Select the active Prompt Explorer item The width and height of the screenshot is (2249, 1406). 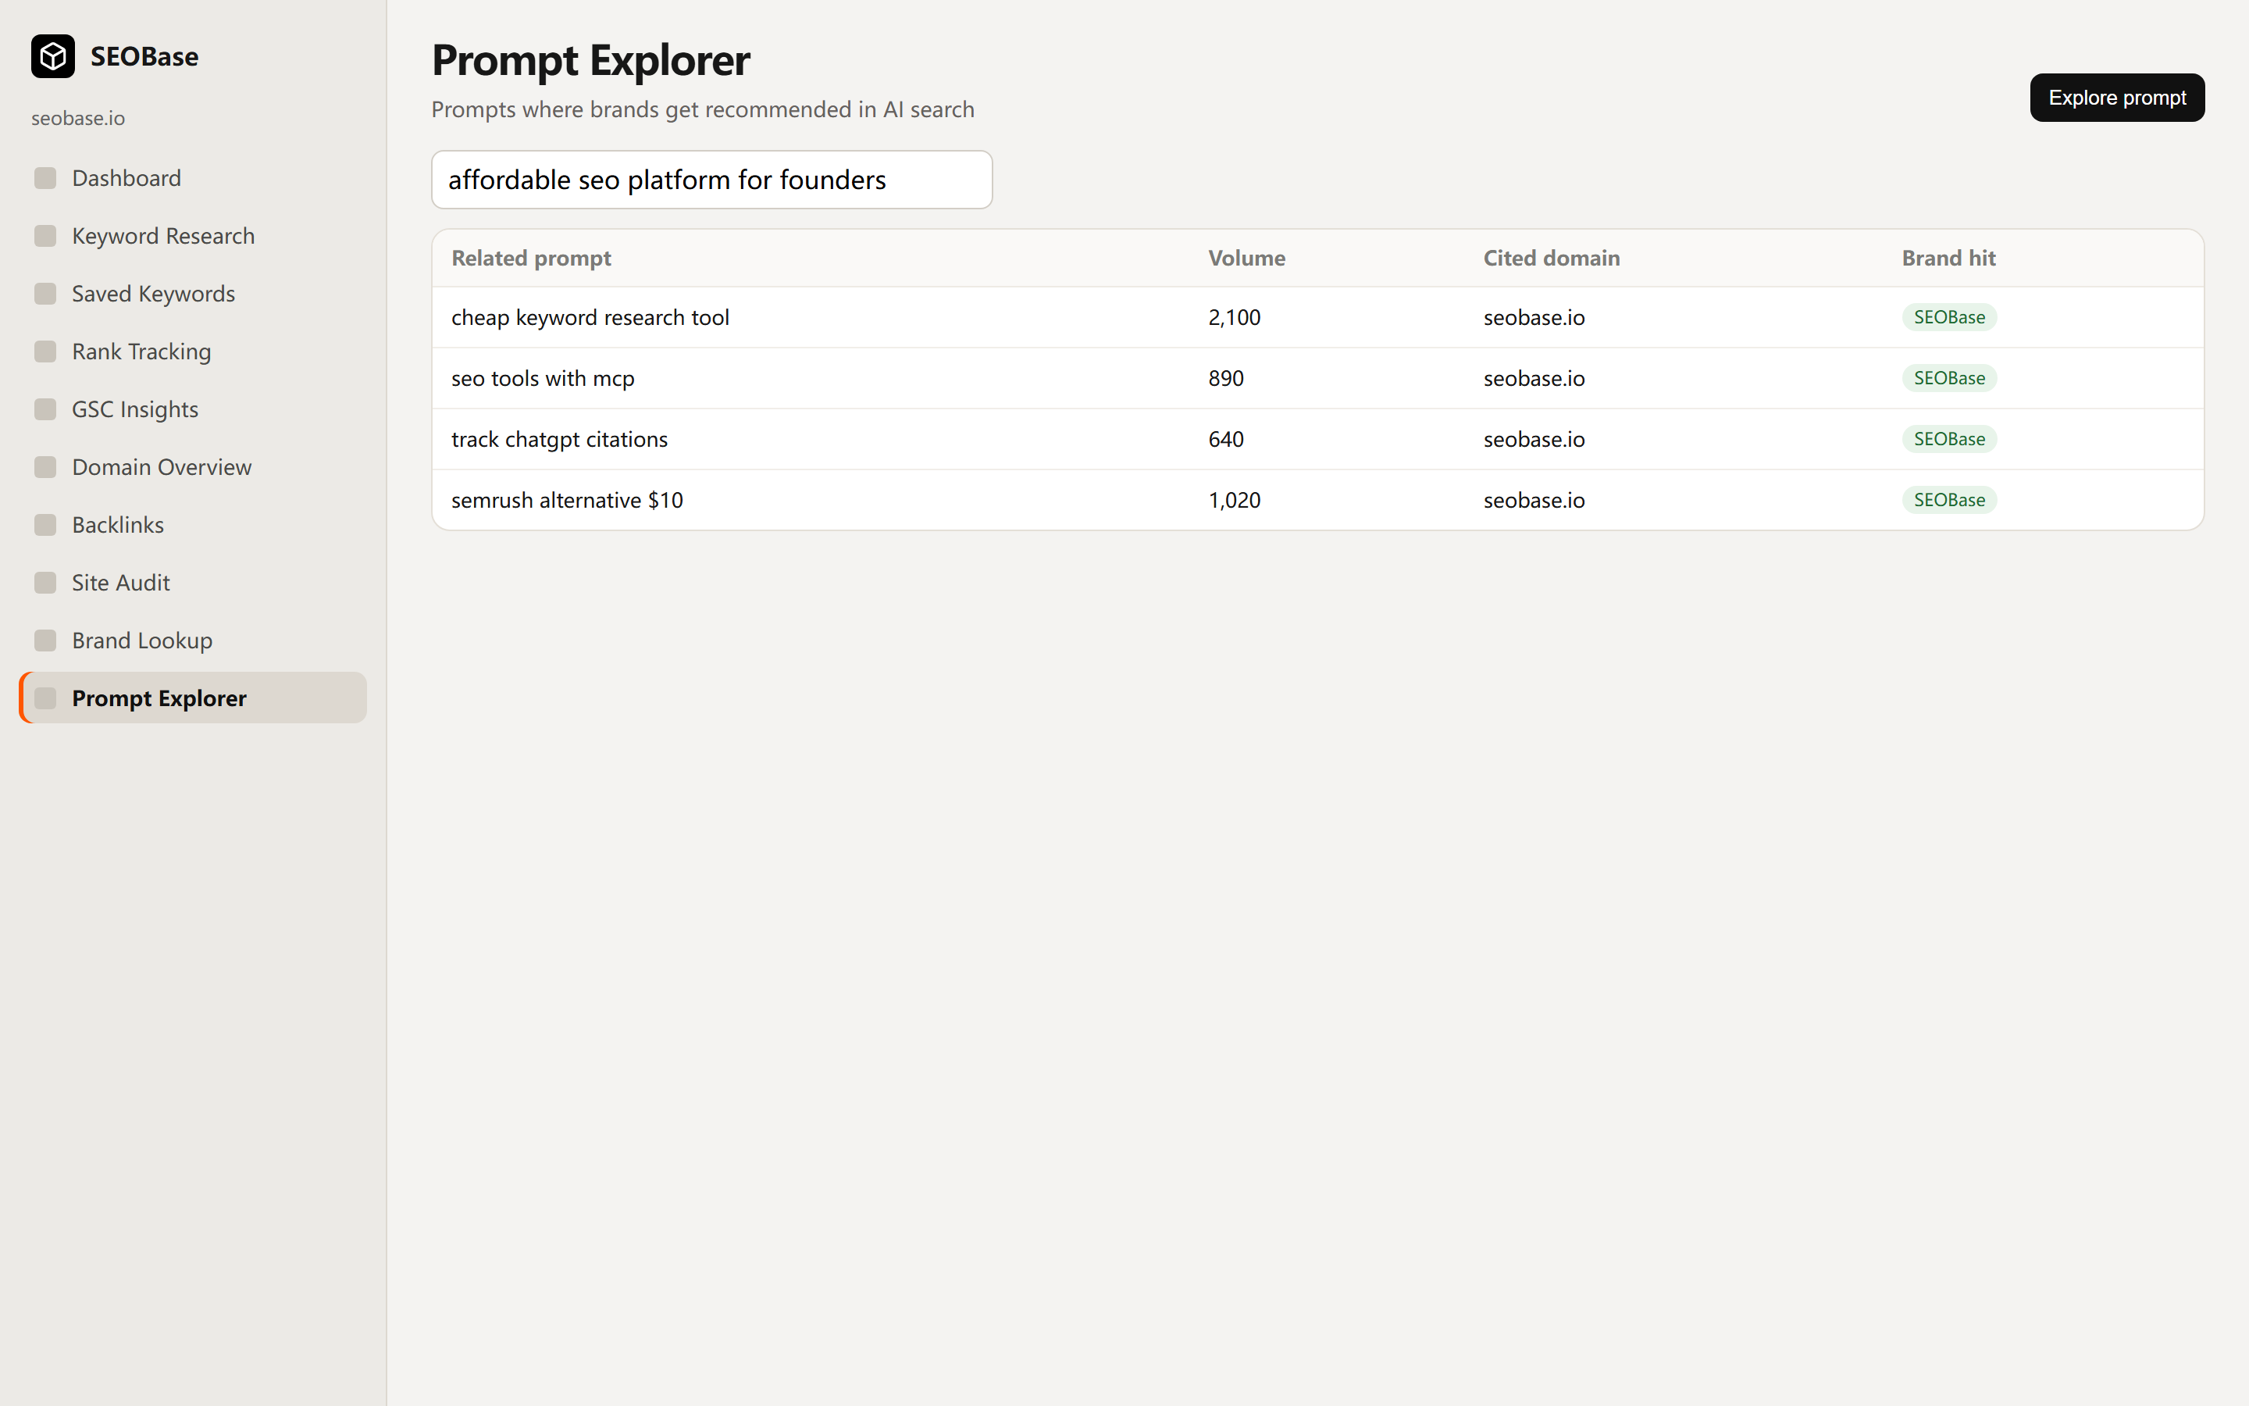click(192, 698)
